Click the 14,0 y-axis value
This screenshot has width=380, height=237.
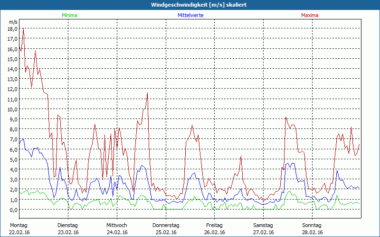tap(12, 69)
